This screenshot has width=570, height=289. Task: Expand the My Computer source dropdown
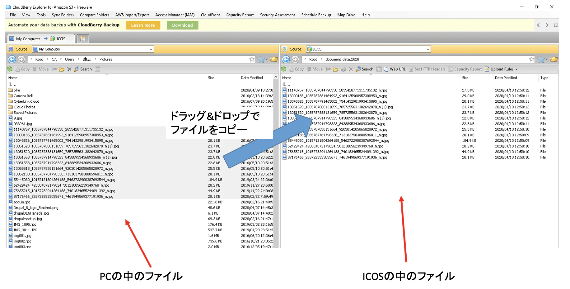[151, 49]
